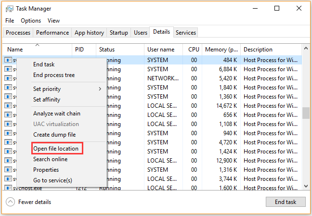Click the scrollbar up arrow

tap(306, 48)
